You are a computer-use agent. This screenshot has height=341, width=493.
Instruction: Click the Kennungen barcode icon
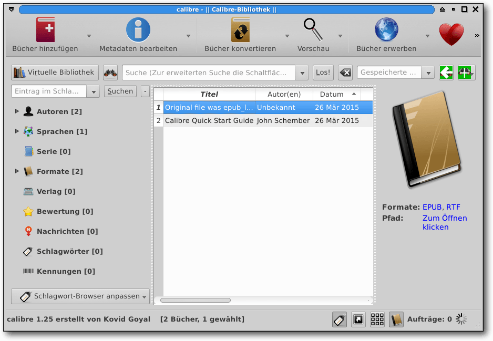point(28,271)
